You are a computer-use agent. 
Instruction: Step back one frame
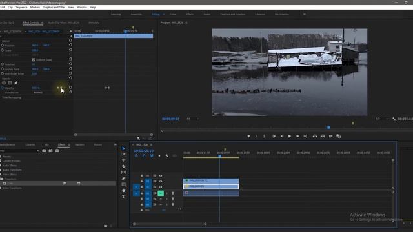(x=282, y=136)
